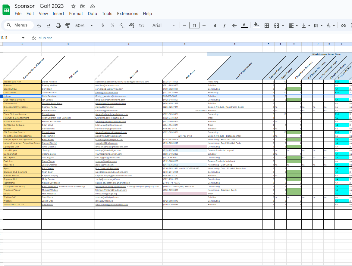Open the Data menu

93,14
